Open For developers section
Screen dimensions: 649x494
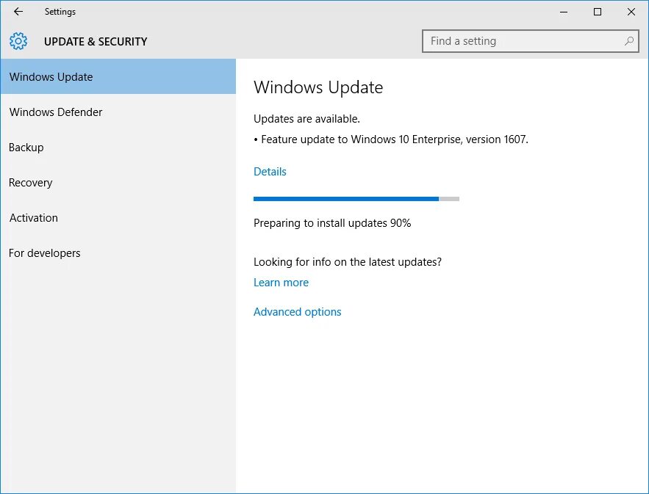tap(118, 253)
